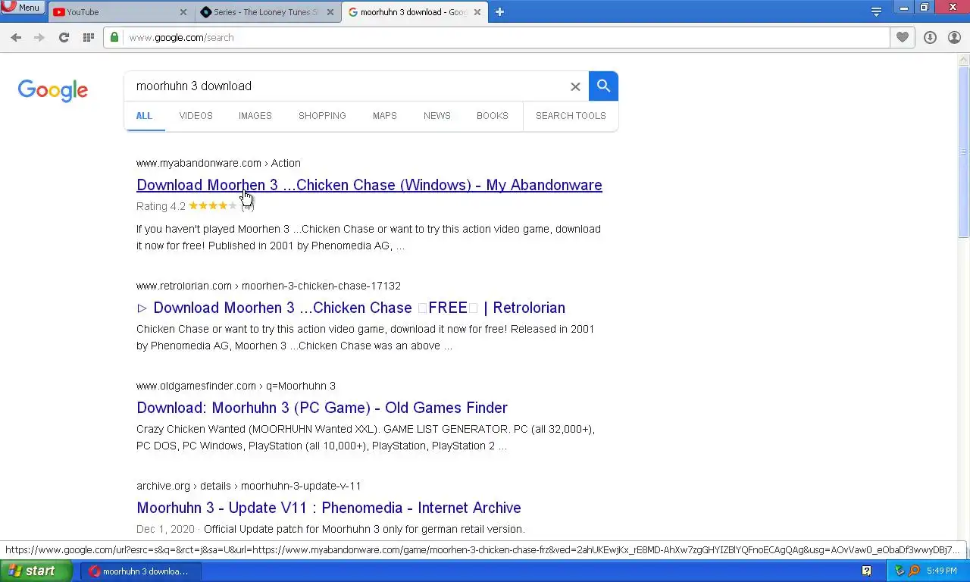Switch to SHOPPING results
This screenshot has width=970, height=582.
click(x=322, y=116)
